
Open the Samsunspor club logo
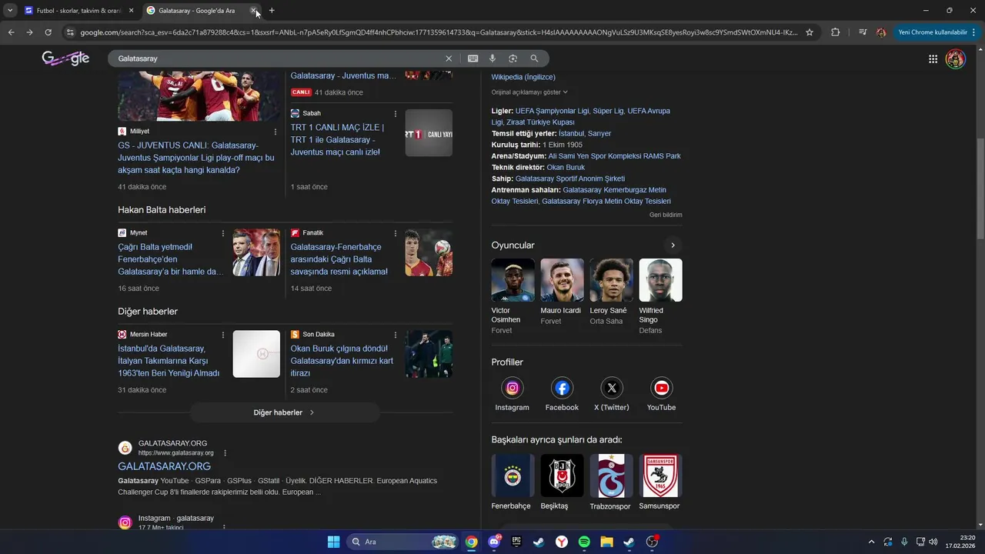point(660,476)
